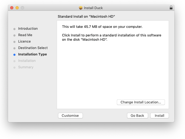
Task: Open the Customise options
Action: [70, 116]
